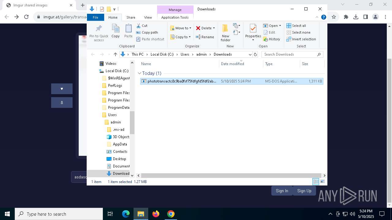Cut the selected file
The height and width of the screenshot is (220, 392).
click(x=142, y=26)
